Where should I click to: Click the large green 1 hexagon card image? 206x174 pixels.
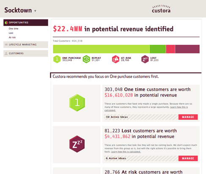coord(77,103)
